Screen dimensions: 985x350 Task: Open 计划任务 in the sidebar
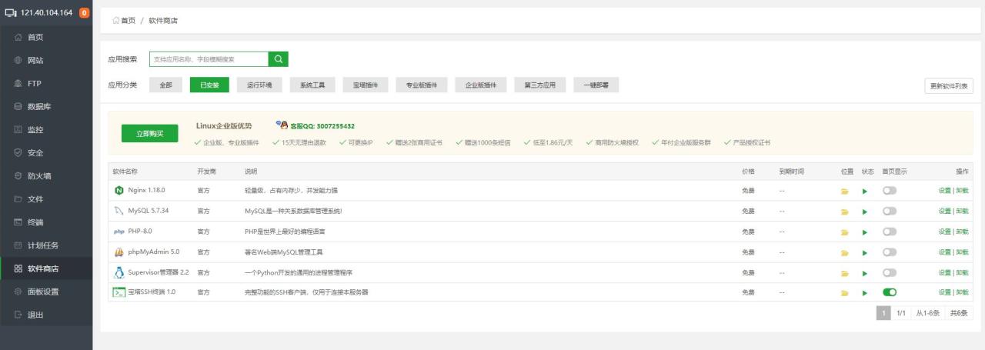point(46,245)
